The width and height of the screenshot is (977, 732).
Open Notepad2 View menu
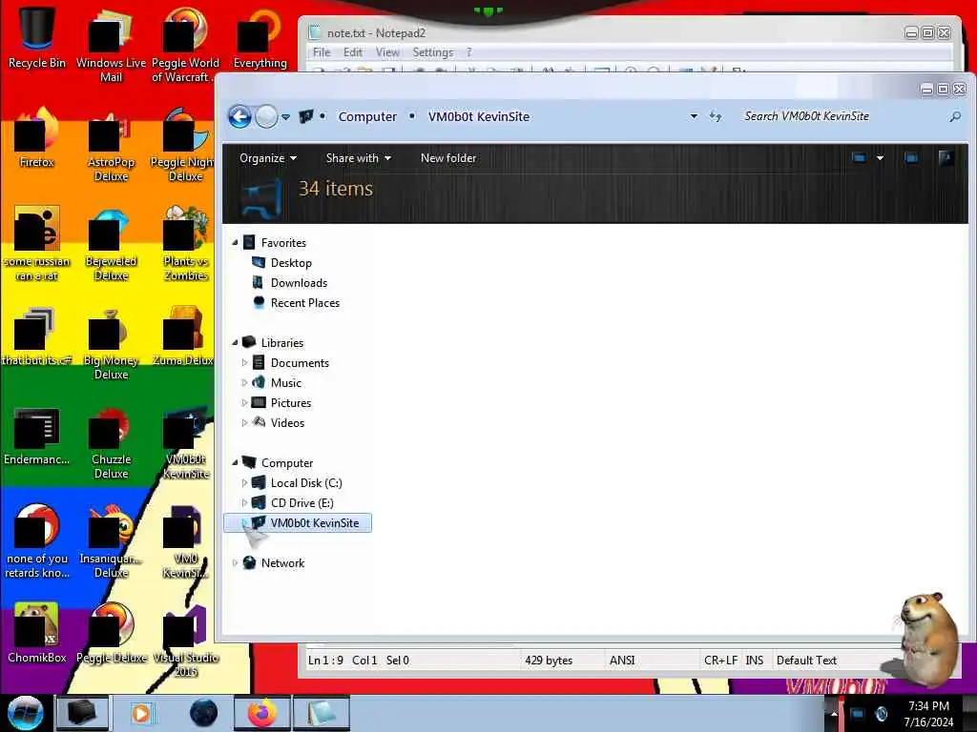(x=387, y=52)
